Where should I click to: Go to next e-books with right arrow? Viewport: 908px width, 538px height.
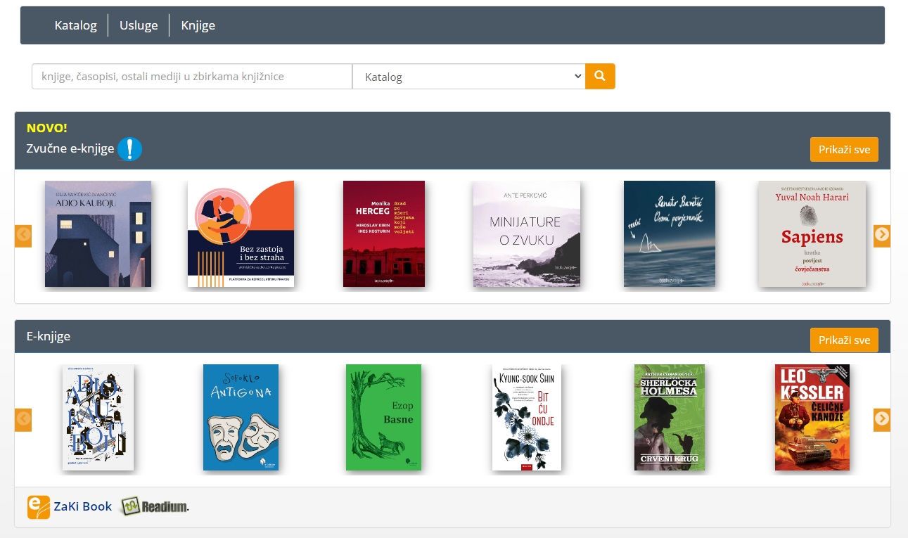[882, 420]
